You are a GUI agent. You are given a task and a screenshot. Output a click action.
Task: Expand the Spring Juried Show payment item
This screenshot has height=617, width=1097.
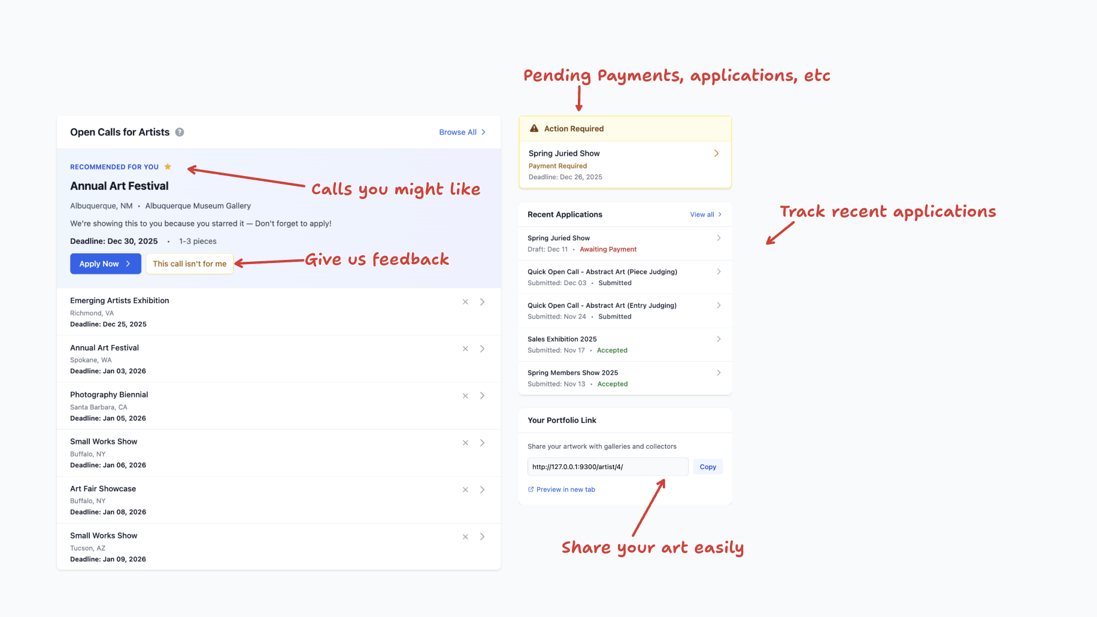tap(716, 153)
